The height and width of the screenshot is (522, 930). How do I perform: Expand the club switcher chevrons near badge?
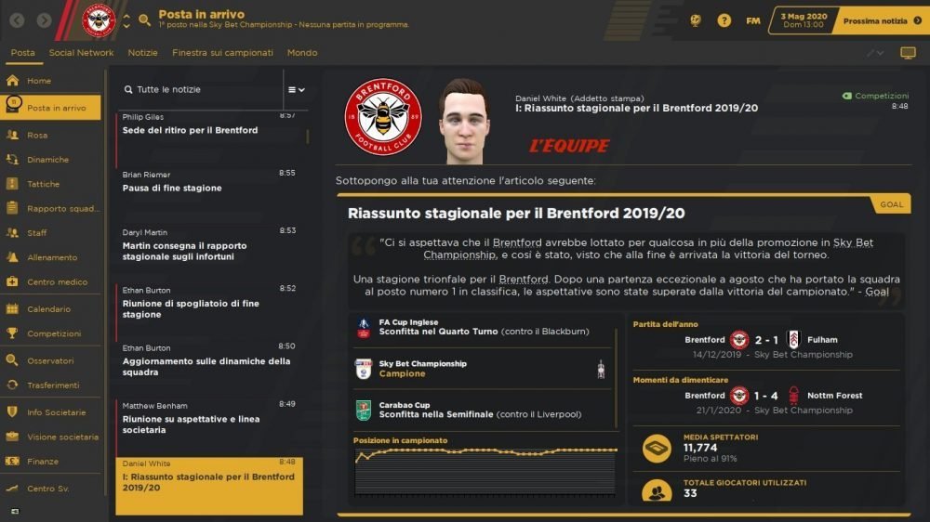click(x=126, y=21)
